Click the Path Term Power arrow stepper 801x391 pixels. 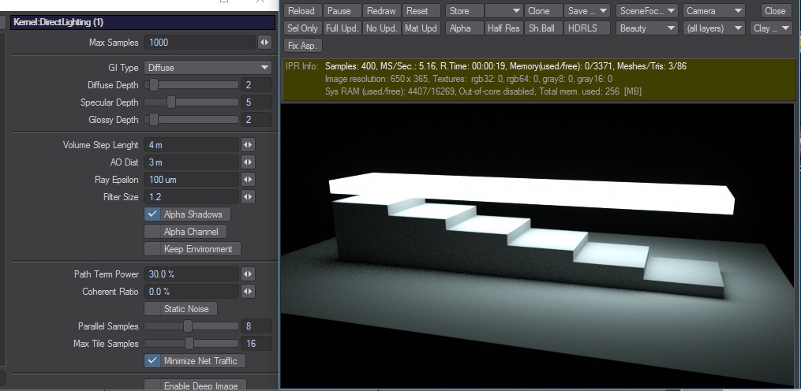click(x=248, y=274)
